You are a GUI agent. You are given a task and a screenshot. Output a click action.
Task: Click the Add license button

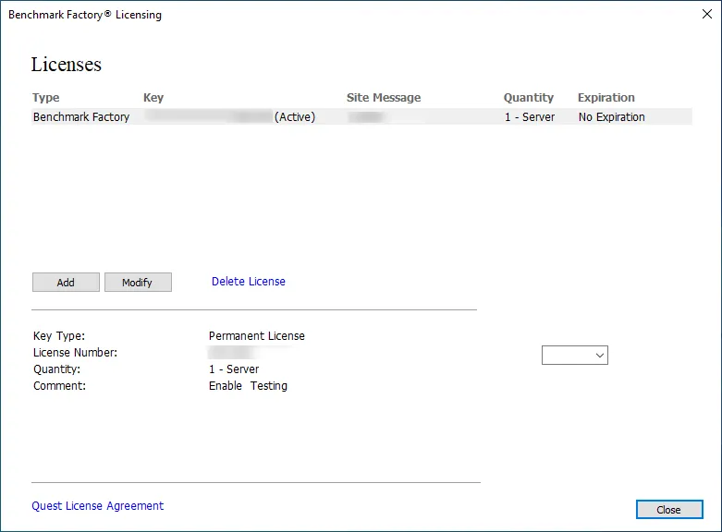pos(66,282)
